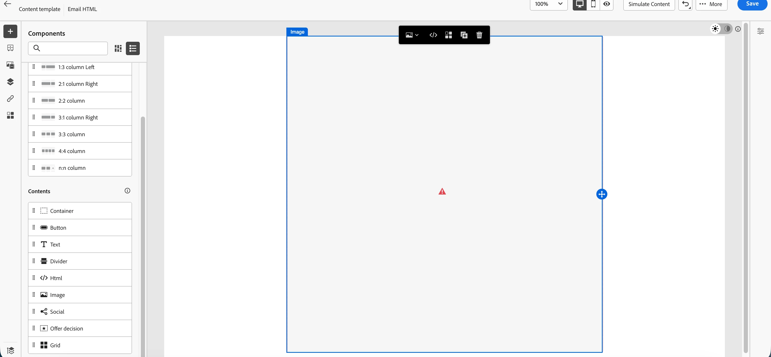The image size is (771, 357).
Task: Click the duplicate icon in image toolbar
Action: (x=464, y=35)
